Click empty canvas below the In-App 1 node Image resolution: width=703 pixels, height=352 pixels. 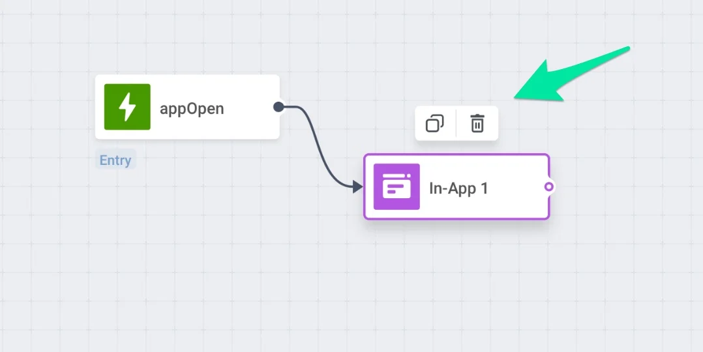456,280
